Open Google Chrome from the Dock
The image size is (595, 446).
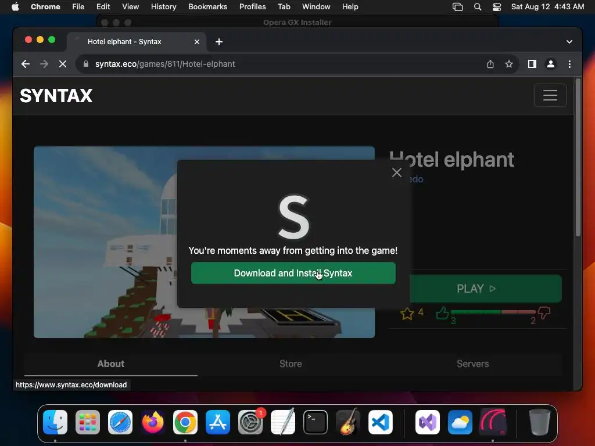(185, 422)
